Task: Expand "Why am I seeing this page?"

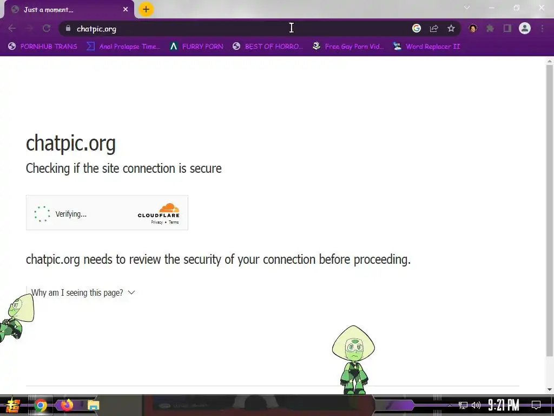Action: tap(83, 292)
